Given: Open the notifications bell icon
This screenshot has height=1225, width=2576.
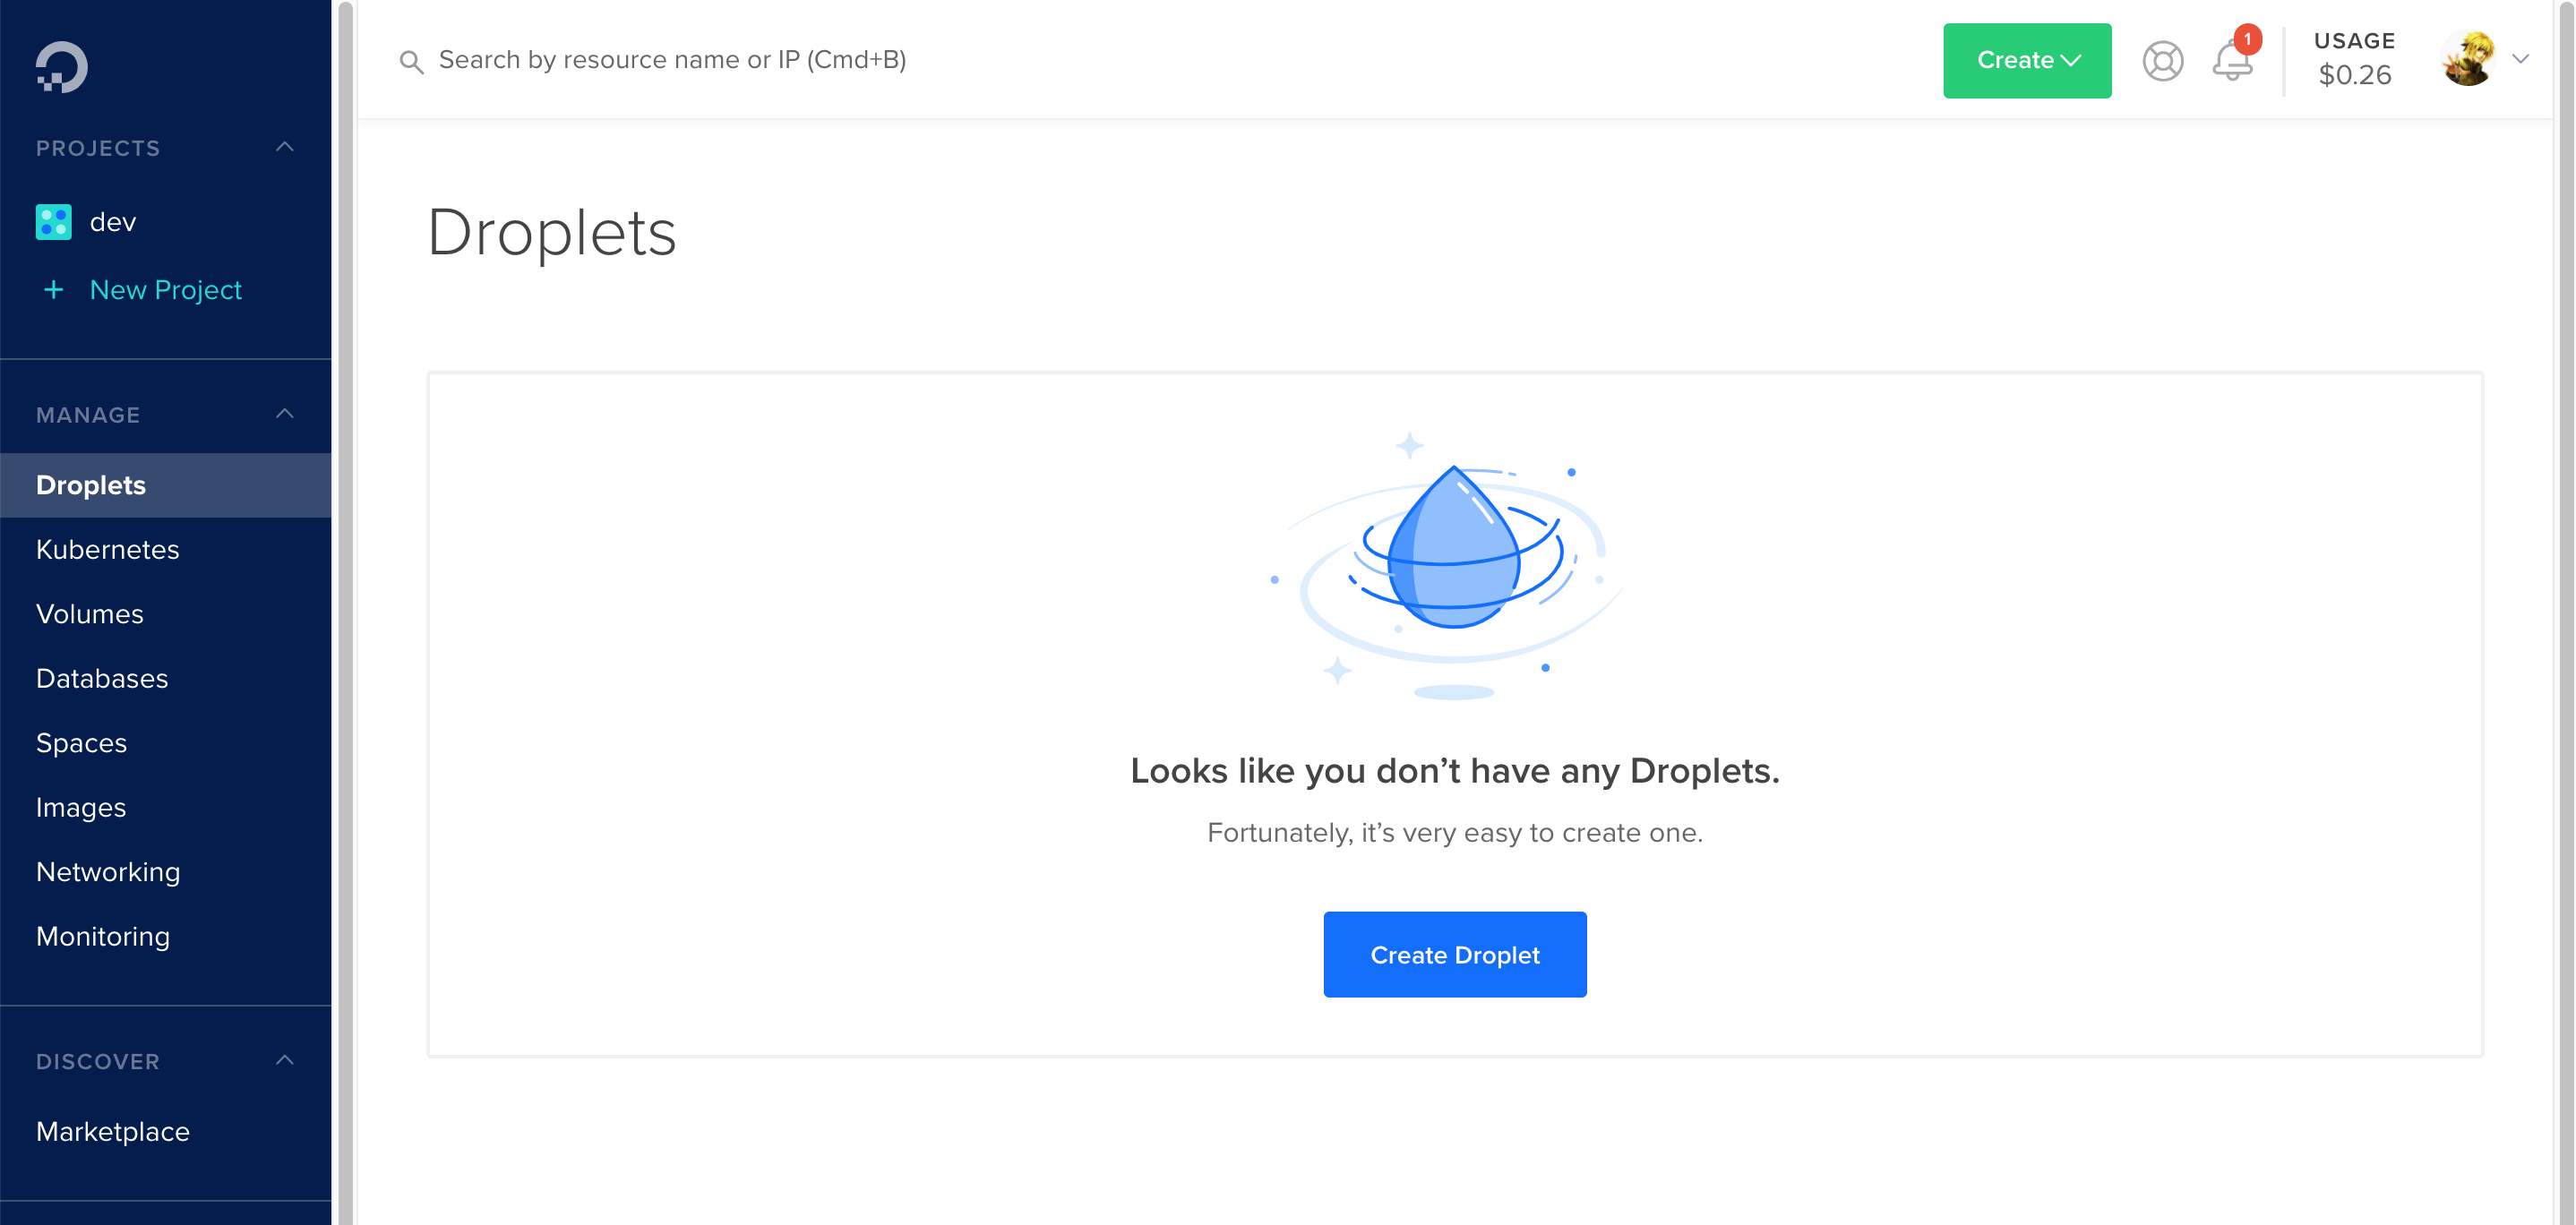Looking at the screenshot, I should tap(2232, 61).
